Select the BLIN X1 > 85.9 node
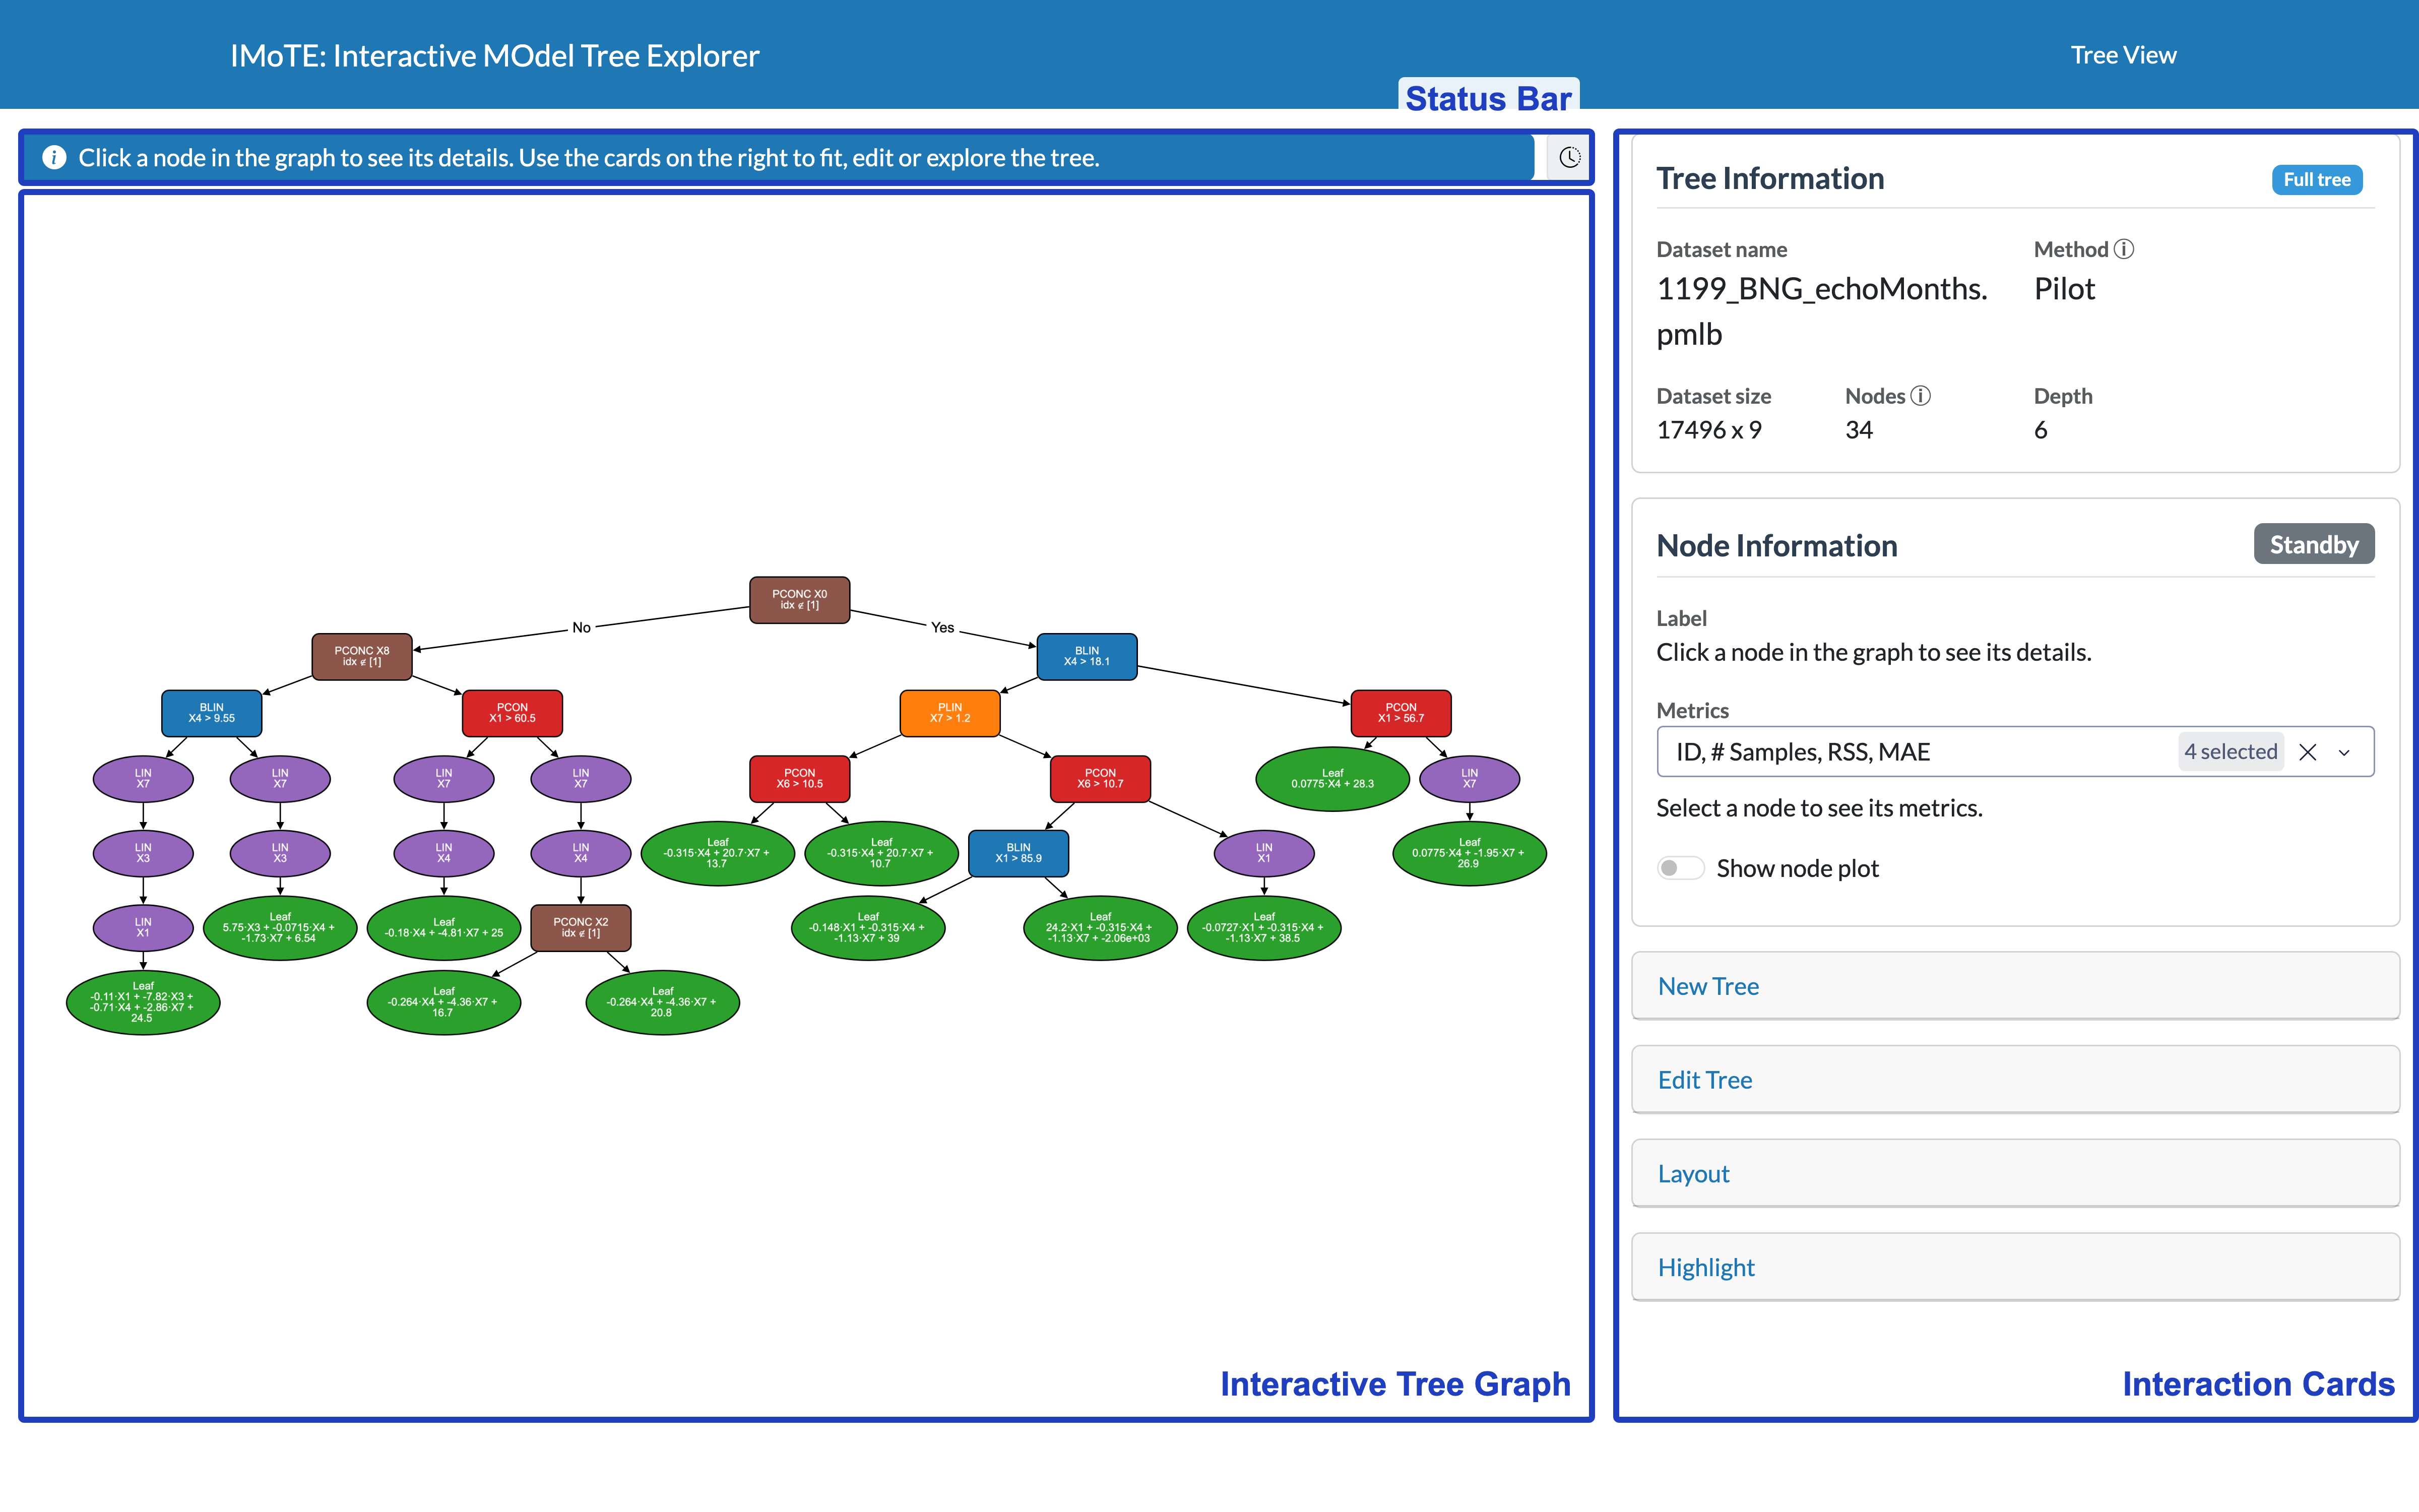The image size is (2419, 1512). (x=1018, y=853)
